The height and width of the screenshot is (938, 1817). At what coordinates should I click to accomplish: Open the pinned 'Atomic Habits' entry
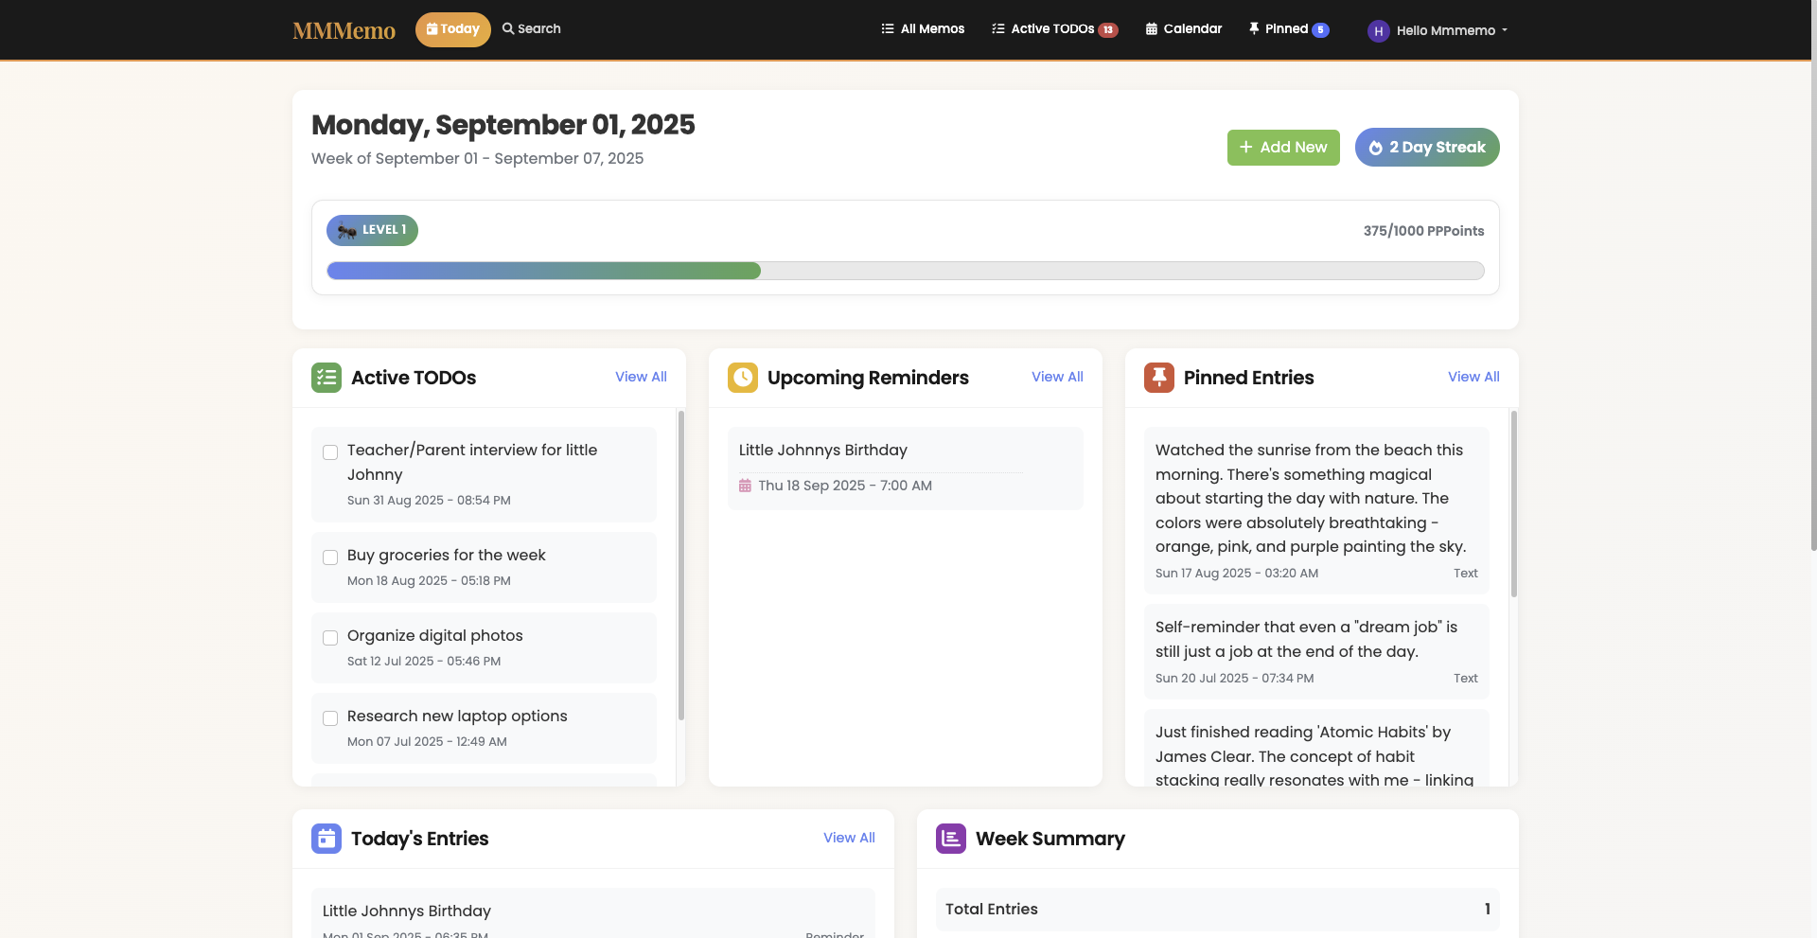(1316, 749)
